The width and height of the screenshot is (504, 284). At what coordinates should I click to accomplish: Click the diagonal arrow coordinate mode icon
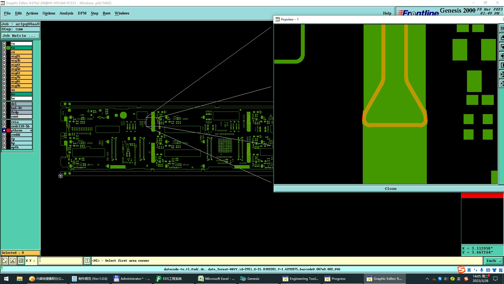click(4, 261)
